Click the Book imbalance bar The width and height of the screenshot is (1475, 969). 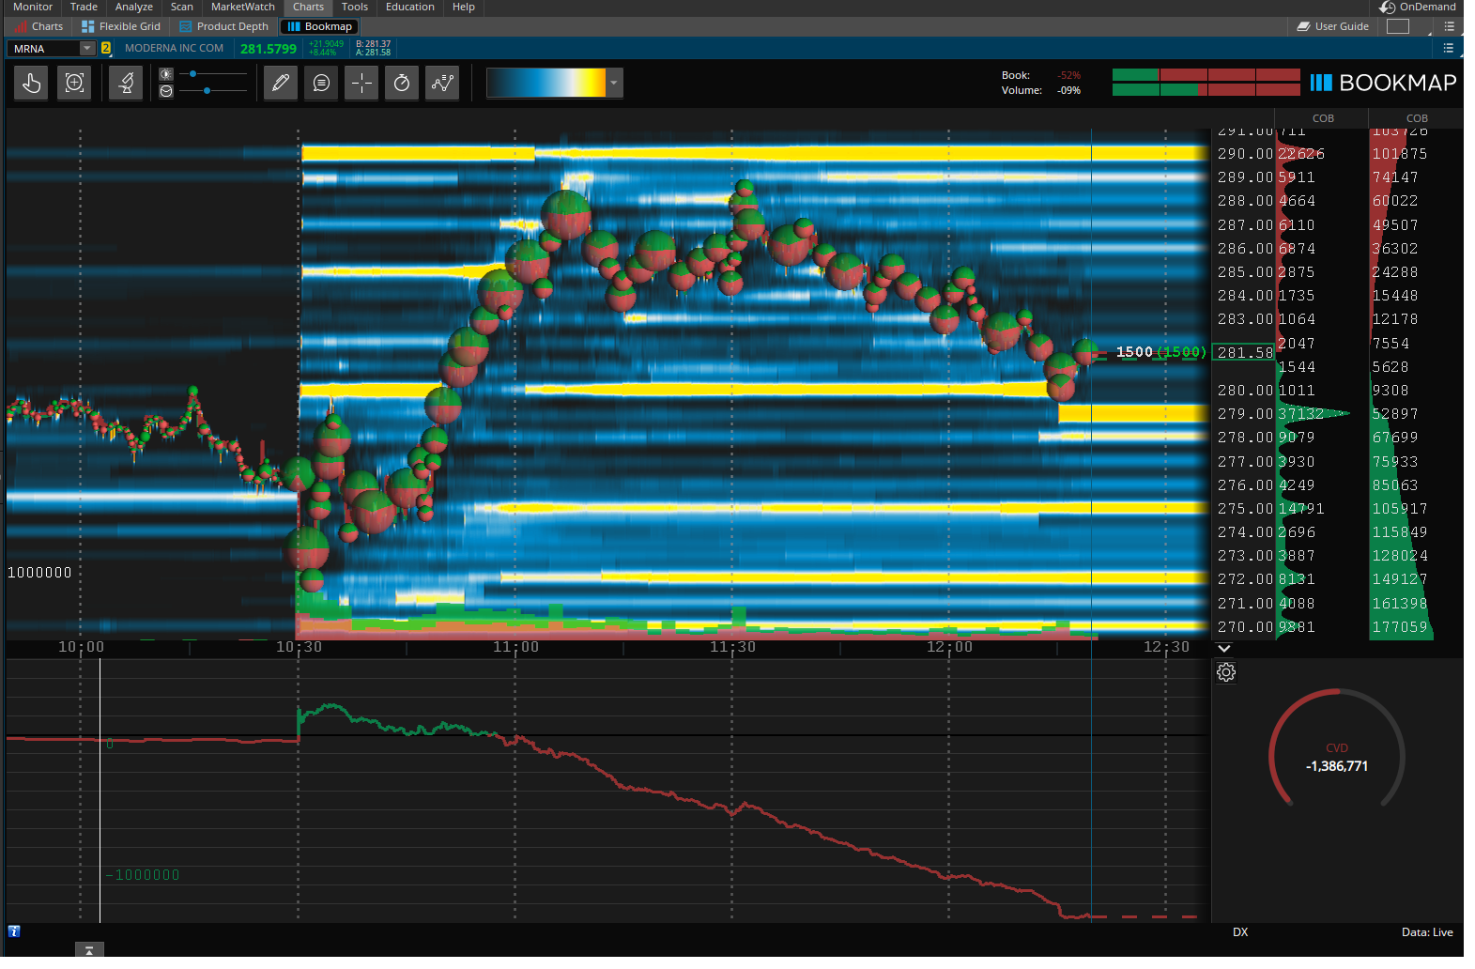[1206, 75]
